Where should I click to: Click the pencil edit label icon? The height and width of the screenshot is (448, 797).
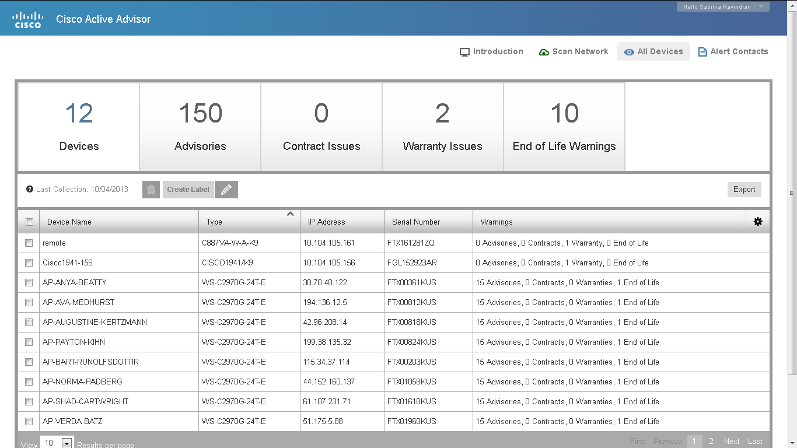[226, 190]
